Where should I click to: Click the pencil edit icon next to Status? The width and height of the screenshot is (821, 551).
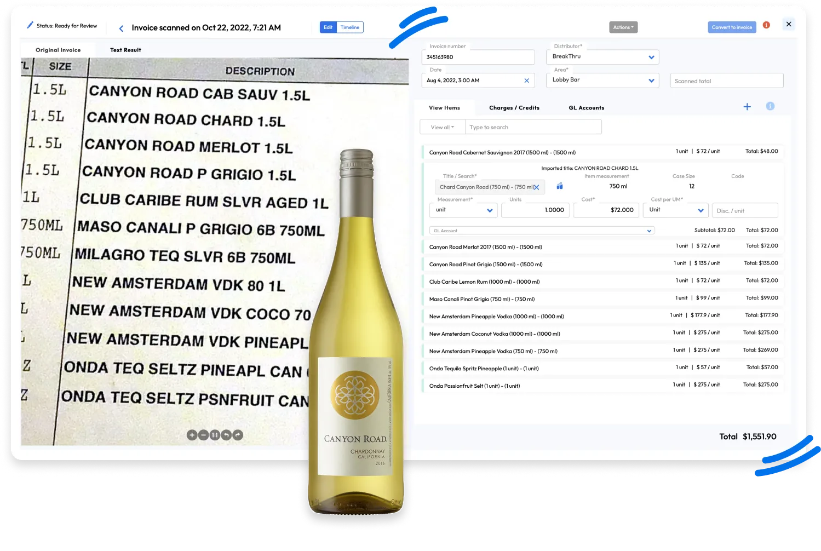pyautogui.click(x=30, y=25)
